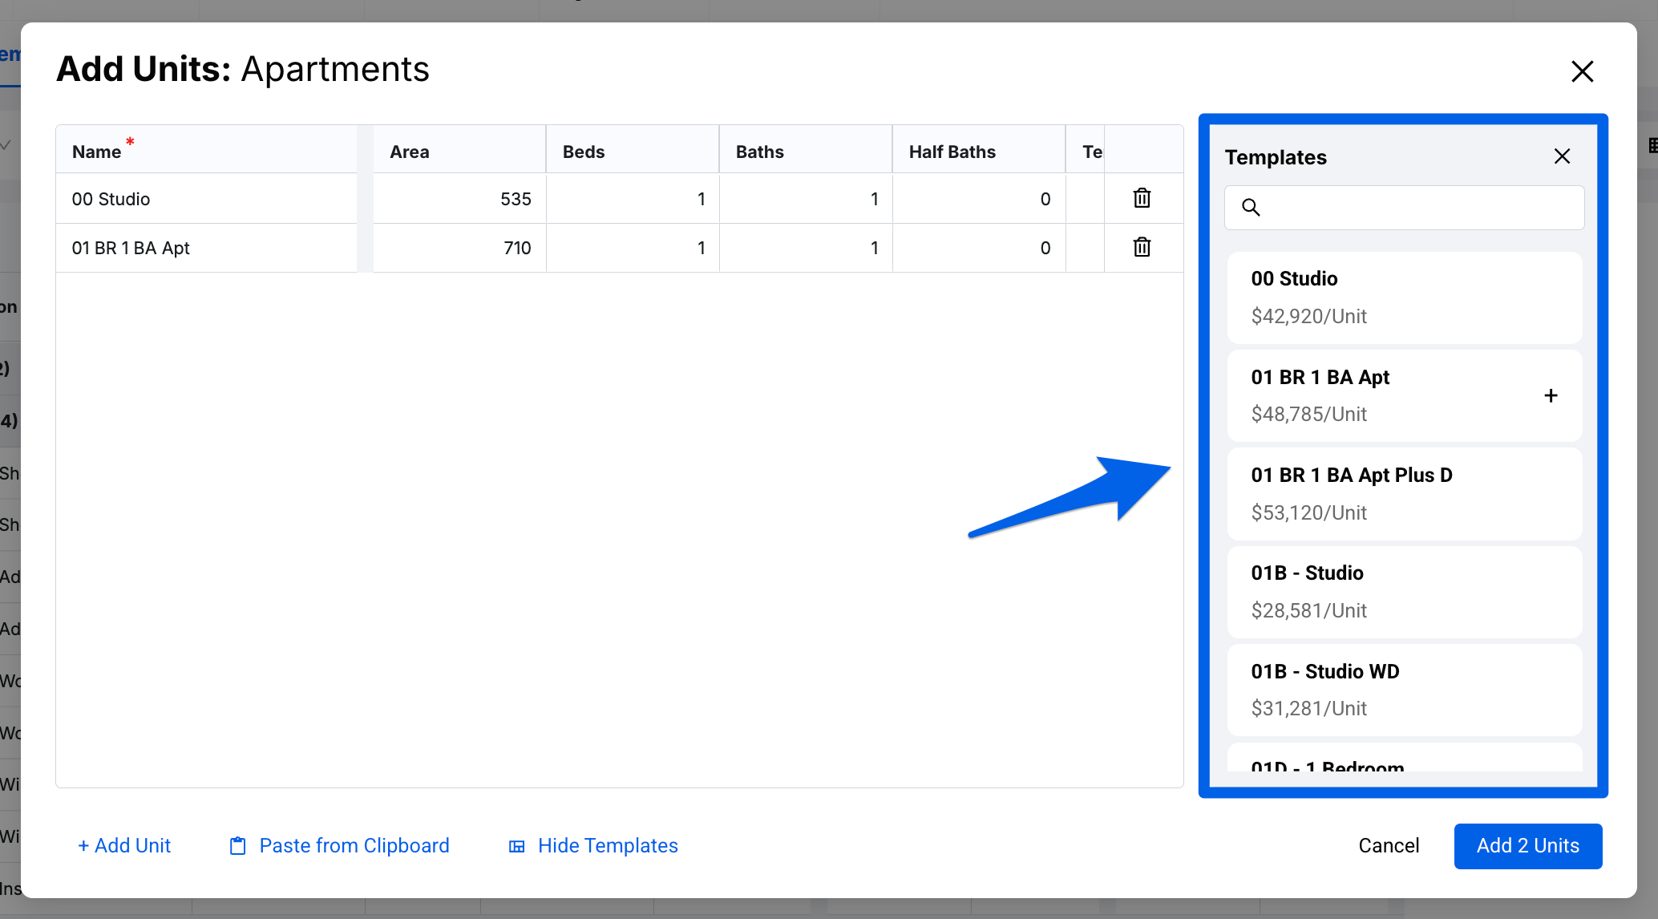Close the Templates panel
Screen dimensions: 1658x919
click(x=1562, y=156)
